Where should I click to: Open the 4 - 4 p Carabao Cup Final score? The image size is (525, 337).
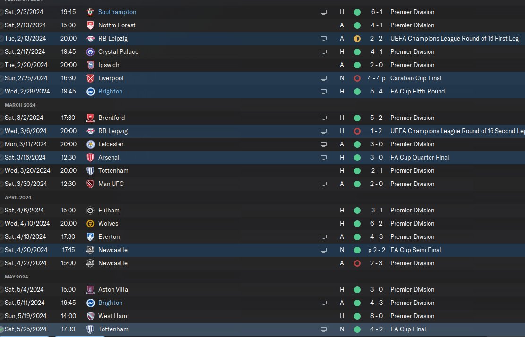pyautogui.click(x=376, y=78)
